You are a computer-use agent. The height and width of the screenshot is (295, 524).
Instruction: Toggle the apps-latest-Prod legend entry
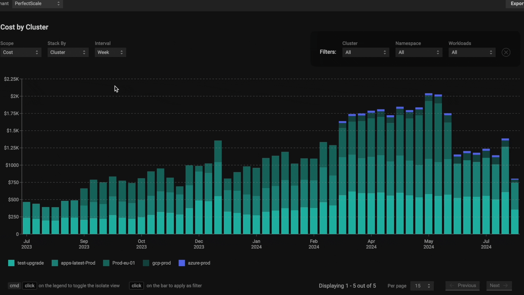pos(78,263)
